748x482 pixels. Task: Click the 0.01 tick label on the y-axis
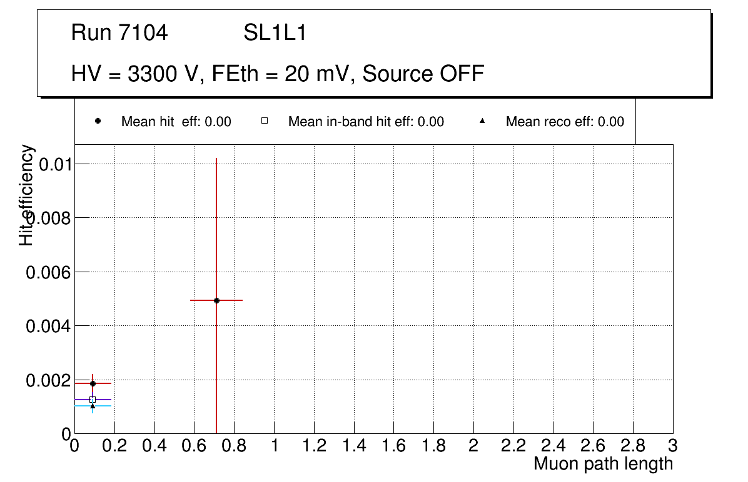[x=54, y=164]
